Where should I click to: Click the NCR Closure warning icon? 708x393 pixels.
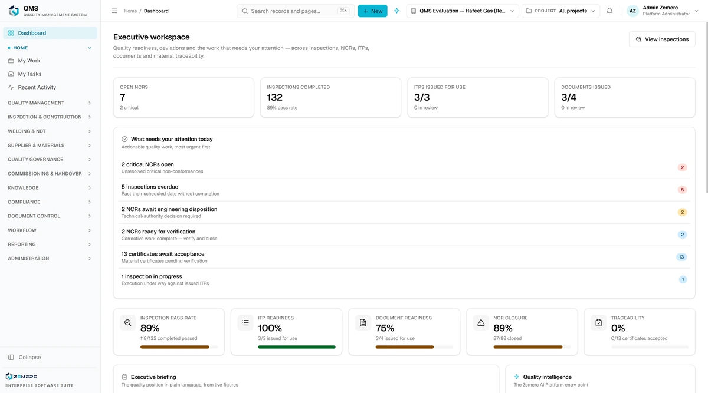(481, 323)
